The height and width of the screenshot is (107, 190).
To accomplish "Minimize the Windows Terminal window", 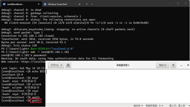I will click(x=170, y=4).
